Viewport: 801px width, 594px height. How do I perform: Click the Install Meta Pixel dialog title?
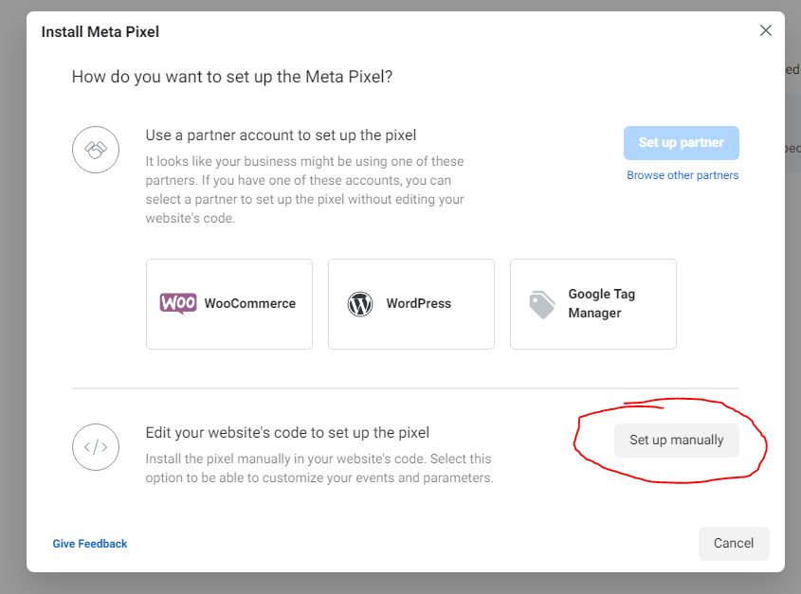(x=100, y=31)
